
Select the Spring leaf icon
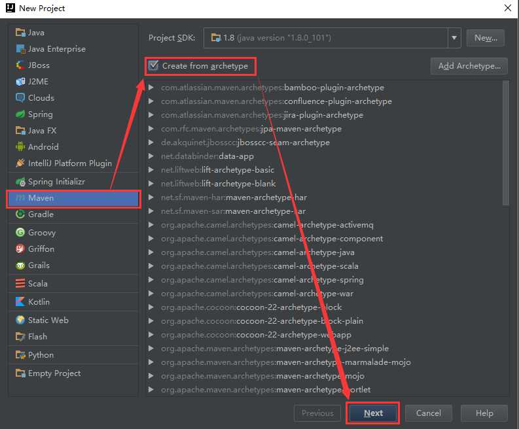click(20, 114)
